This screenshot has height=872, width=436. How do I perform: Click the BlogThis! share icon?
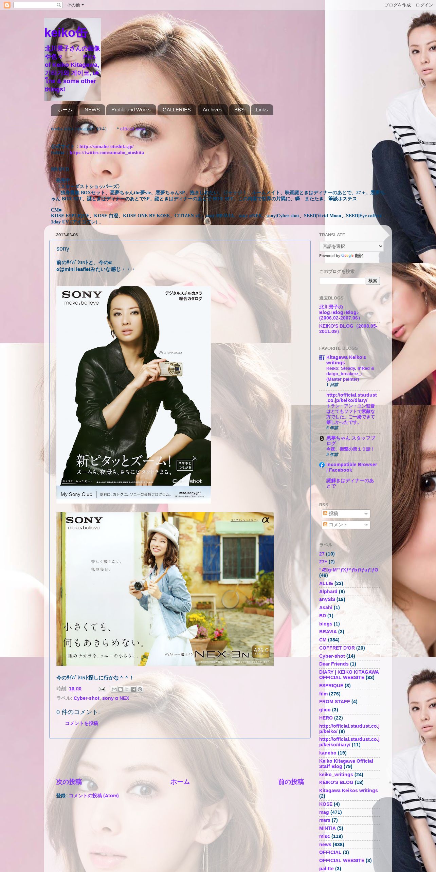coord(121,689)
